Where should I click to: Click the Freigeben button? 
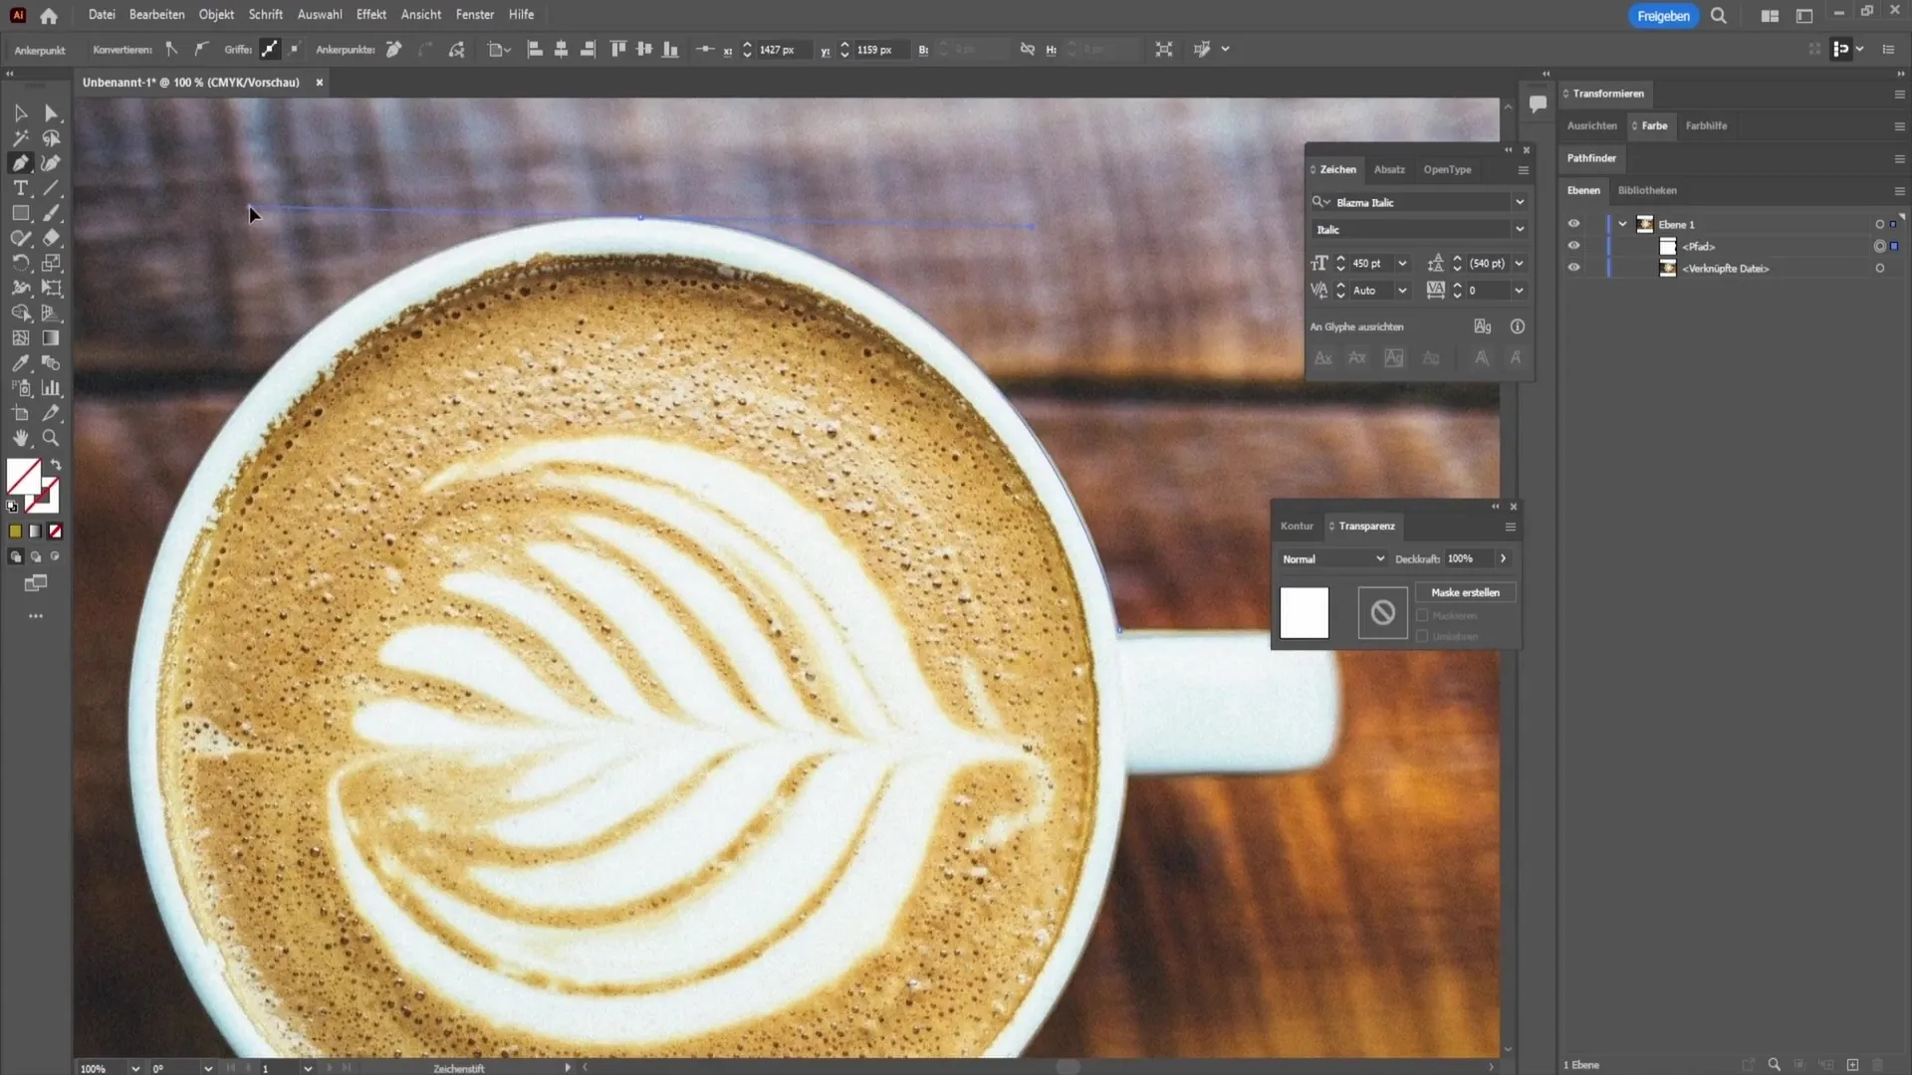click(1663, 16)
